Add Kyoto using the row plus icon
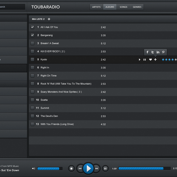 (155, 59)
